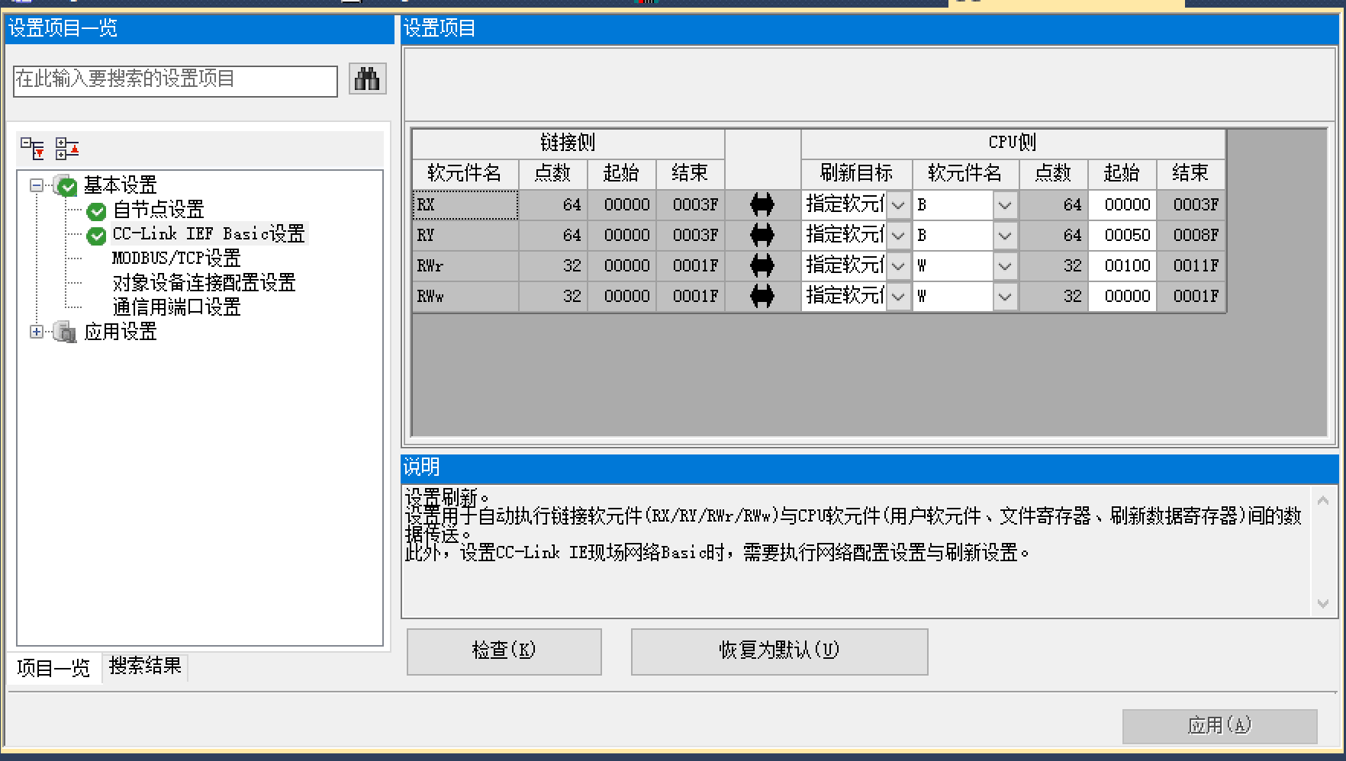Open the RX row 刷新目标 dropdown
The image size is (1346, 761).
(x=898, y=204)
